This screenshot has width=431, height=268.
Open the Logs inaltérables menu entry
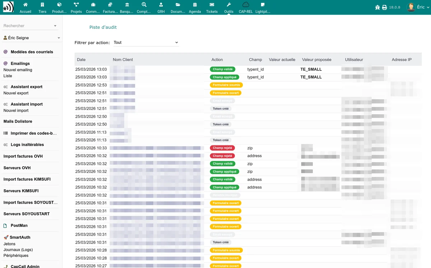(x=27, y=145)
